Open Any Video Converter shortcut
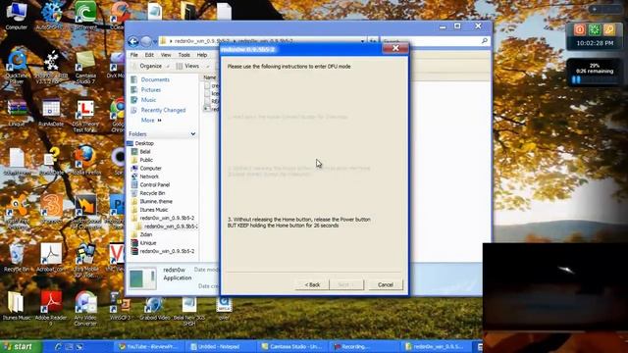Viewport: 628px width, 353px height. click(x=85, y=308)
